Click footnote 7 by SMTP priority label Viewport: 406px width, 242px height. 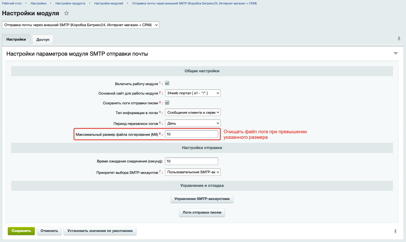(160, 172)
